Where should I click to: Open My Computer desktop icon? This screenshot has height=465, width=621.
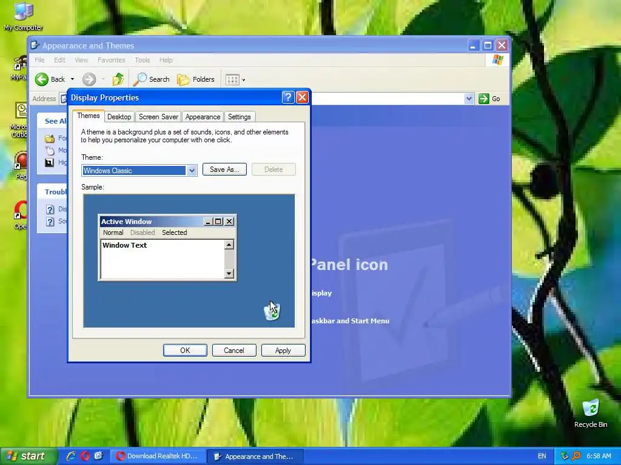point(23,16)
